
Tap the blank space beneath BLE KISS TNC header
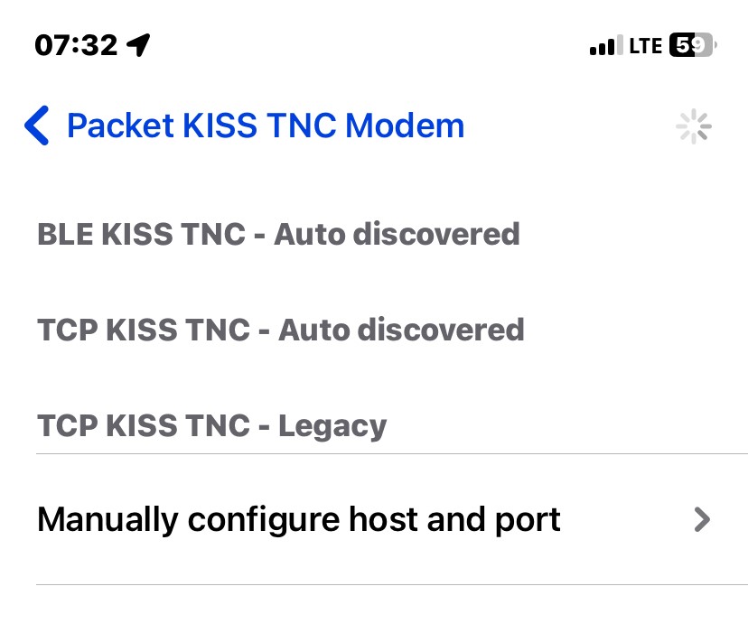tap(374, 282)
